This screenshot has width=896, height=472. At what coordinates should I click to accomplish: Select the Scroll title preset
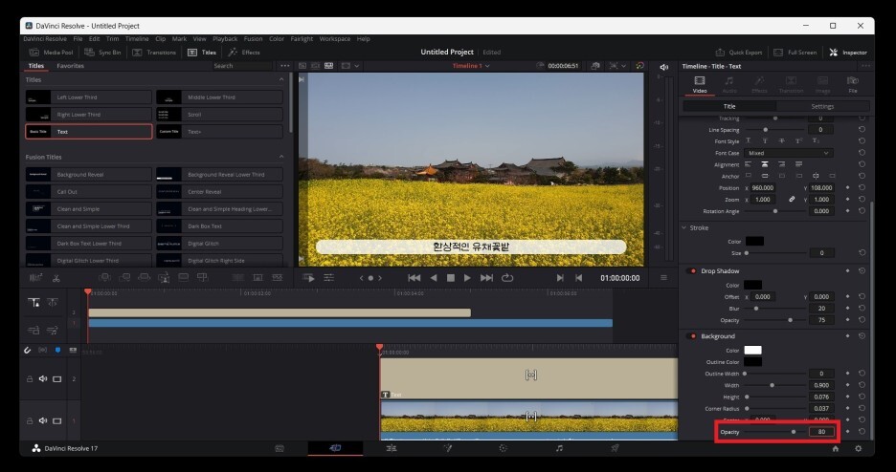tap(219, 115)
